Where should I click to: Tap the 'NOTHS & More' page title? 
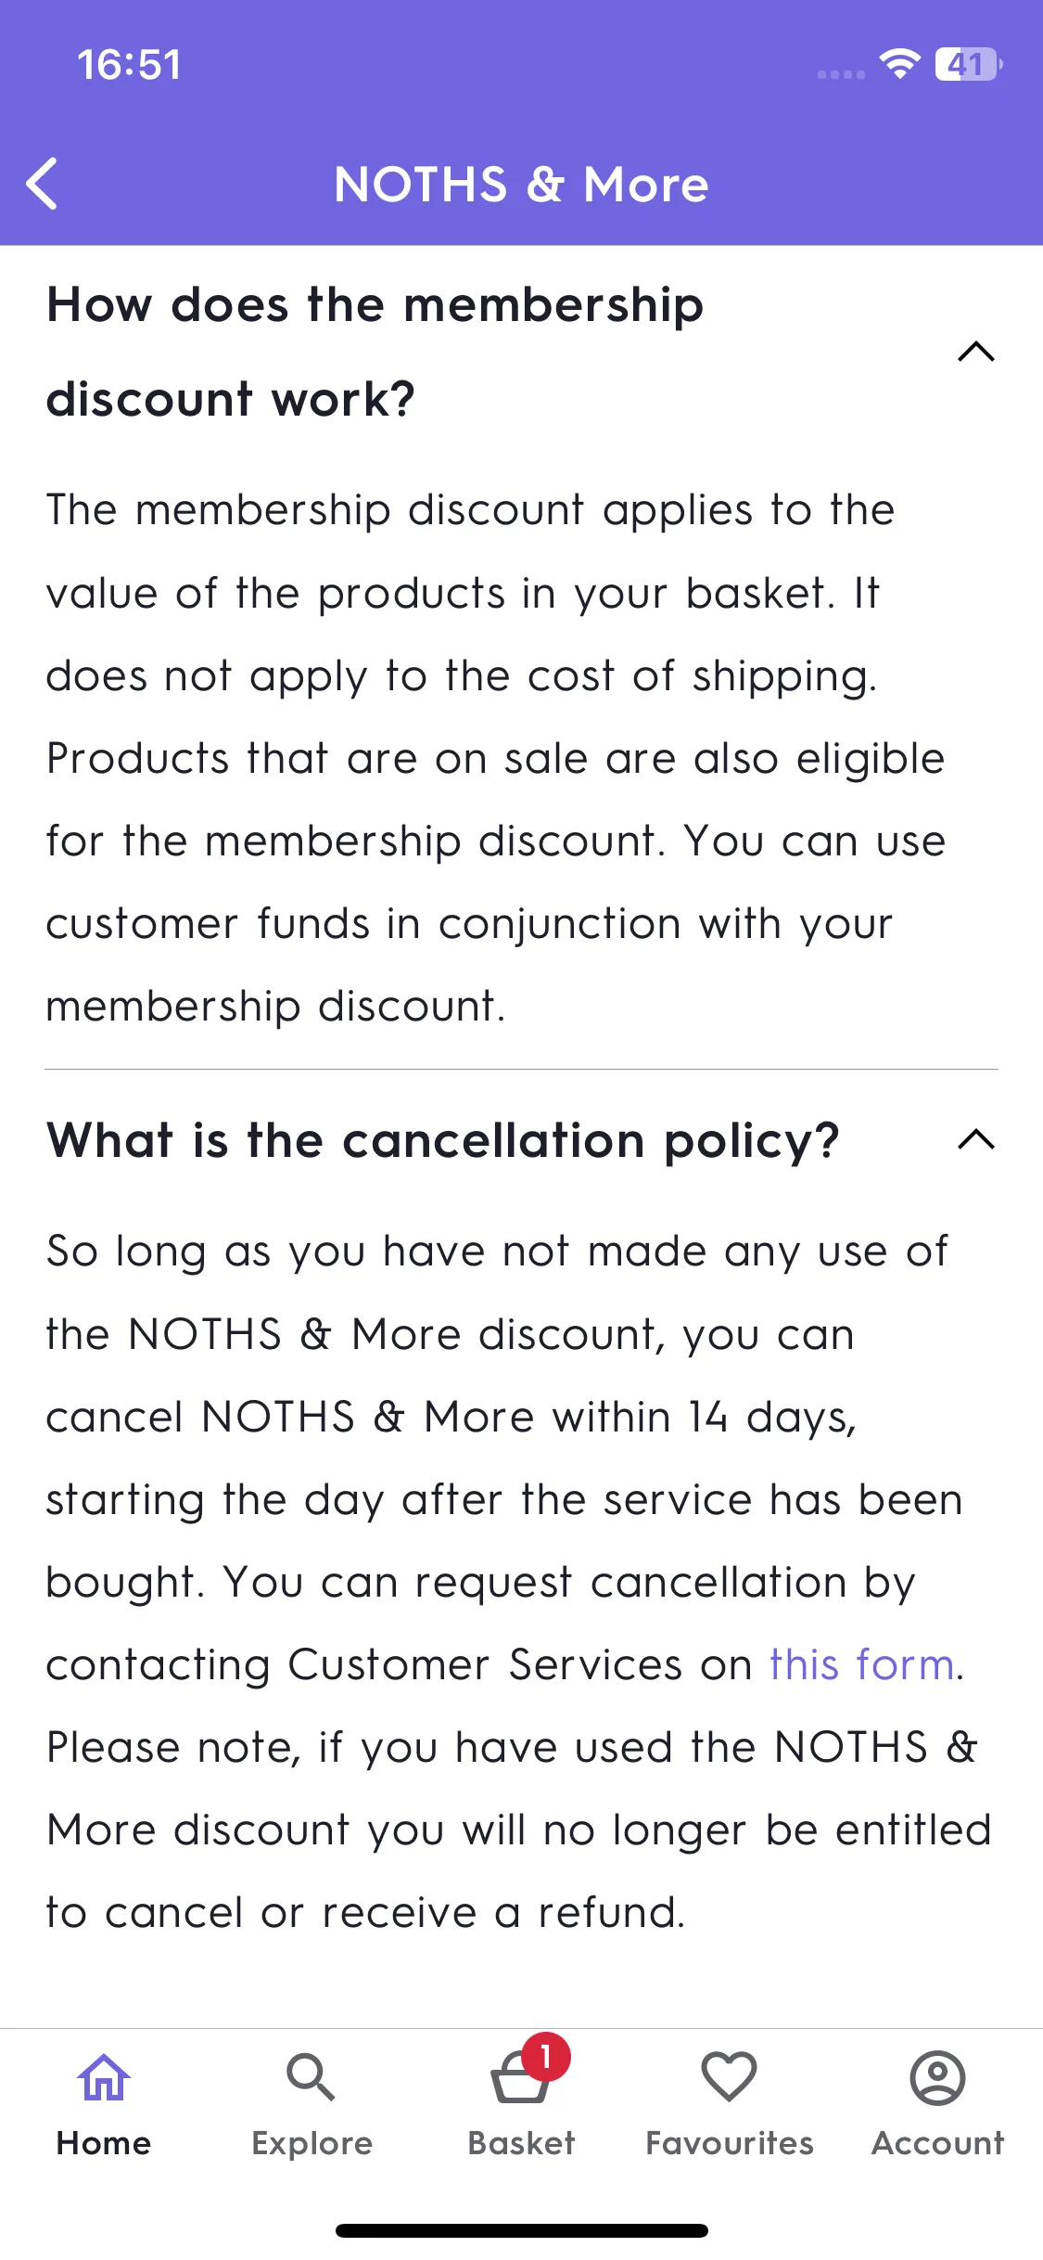tap(521, 185)
